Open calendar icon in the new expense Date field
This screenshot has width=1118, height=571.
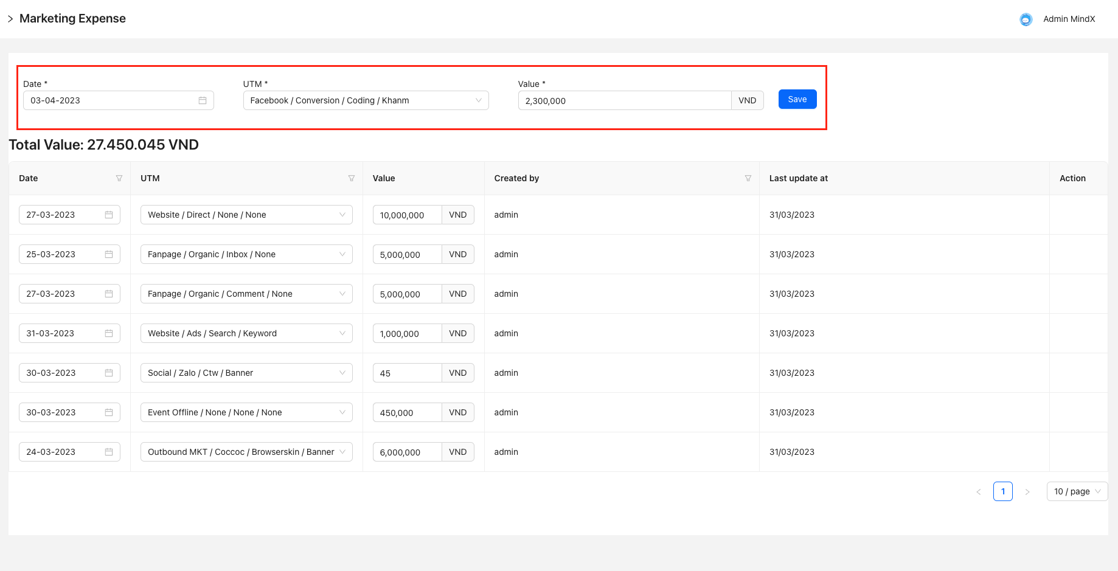tap(203, 100)
